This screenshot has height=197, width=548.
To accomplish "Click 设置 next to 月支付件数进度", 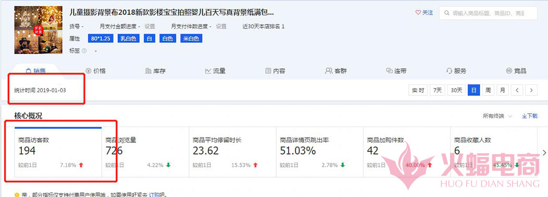I will [221, 26].
